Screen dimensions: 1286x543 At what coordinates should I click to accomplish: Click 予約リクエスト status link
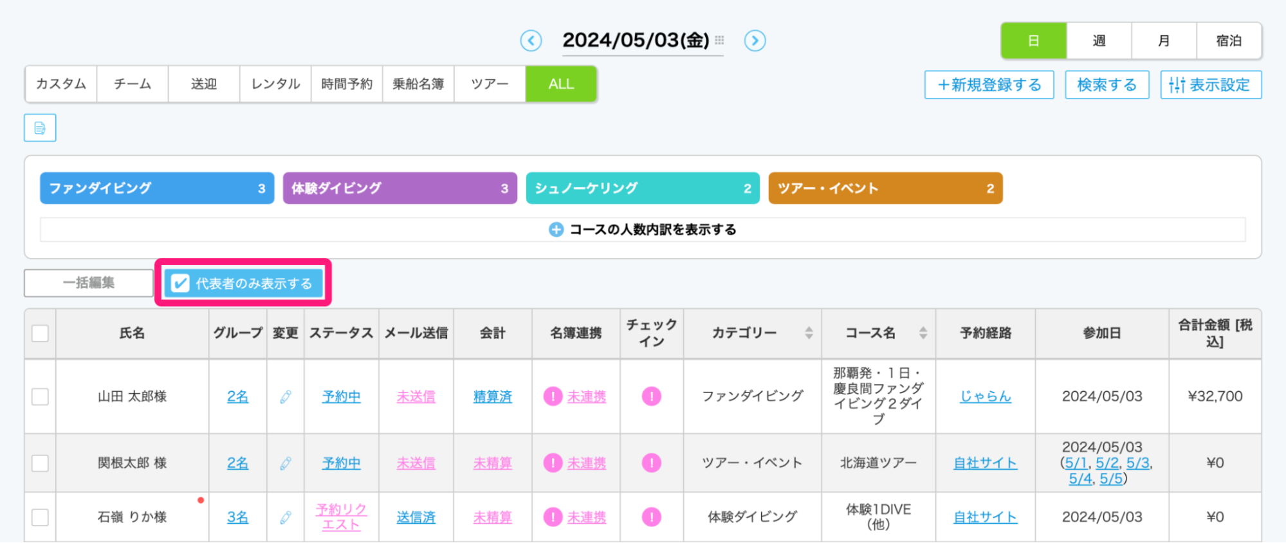pos(341,517)
